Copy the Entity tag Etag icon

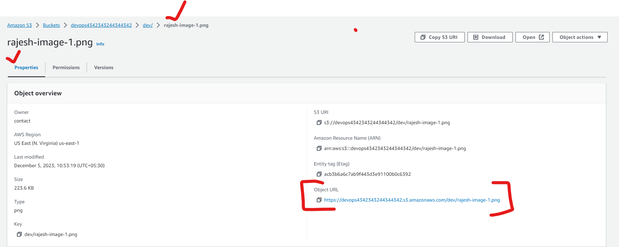pos(319,174)
